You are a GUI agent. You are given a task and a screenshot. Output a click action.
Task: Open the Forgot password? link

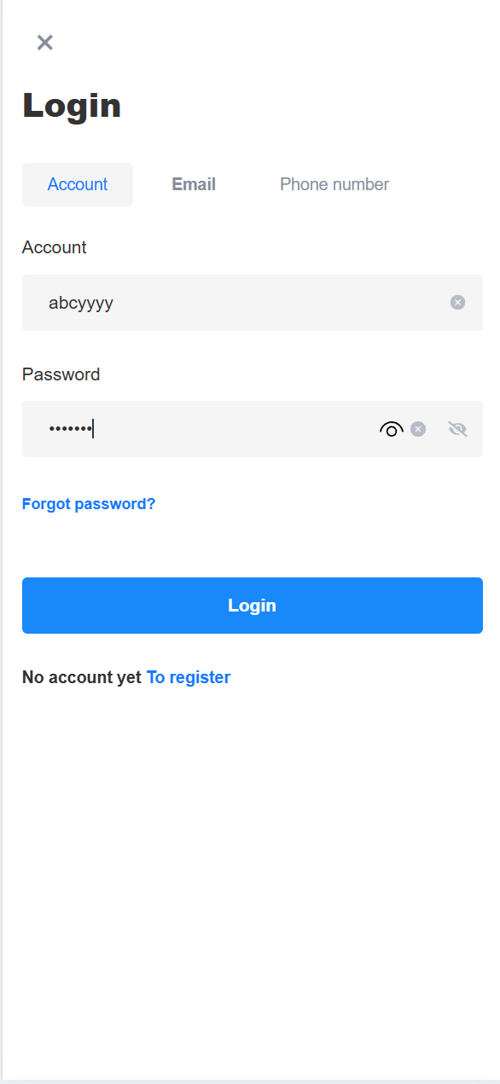[89, 504]
